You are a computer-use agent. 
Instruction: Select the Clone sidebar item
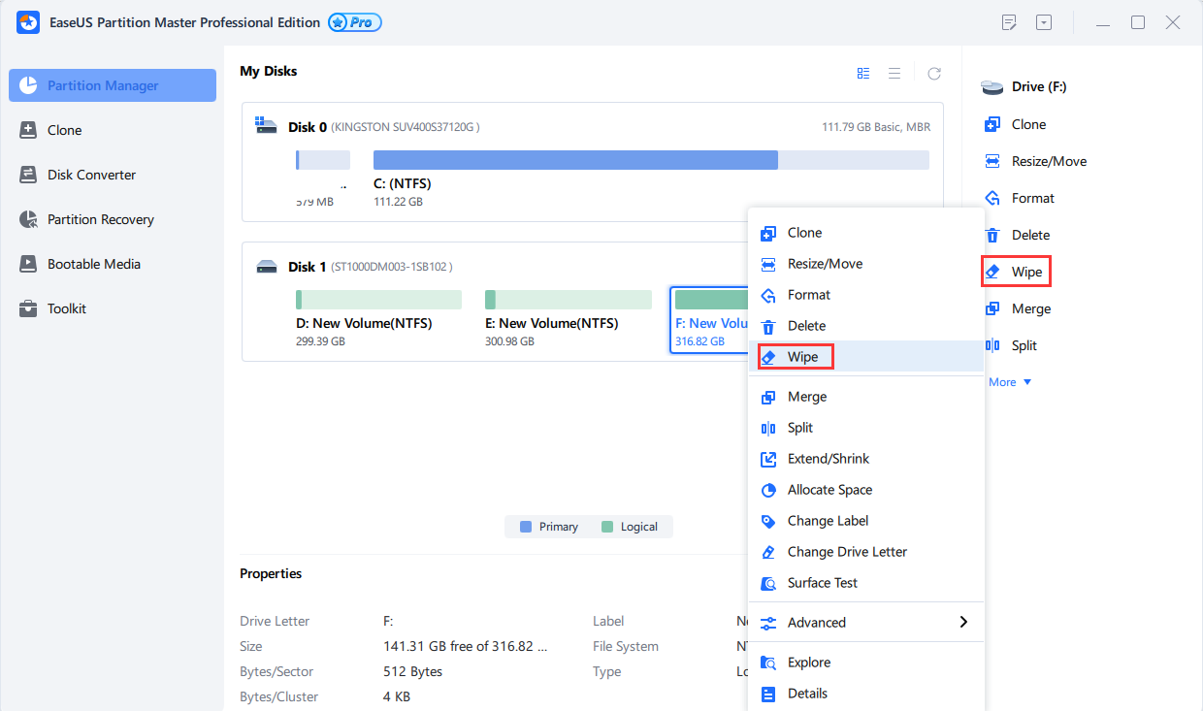point(64,130)
